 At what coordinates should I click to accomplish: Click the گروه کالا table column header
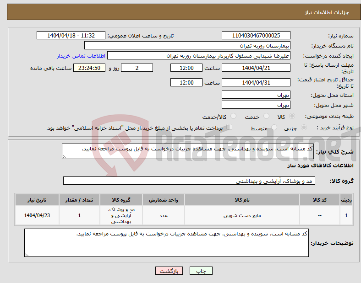(x=121, y=200)
